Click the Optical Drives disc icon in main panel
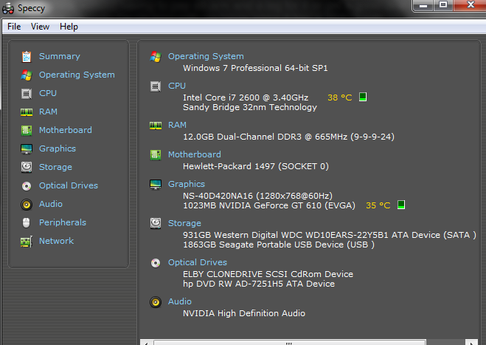The image size is (486, 345). point(156,263)
